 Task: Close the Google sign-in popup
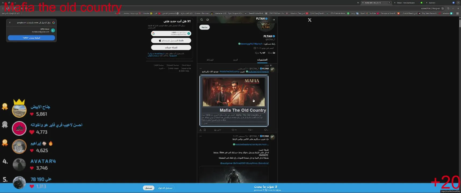[10, 23]
